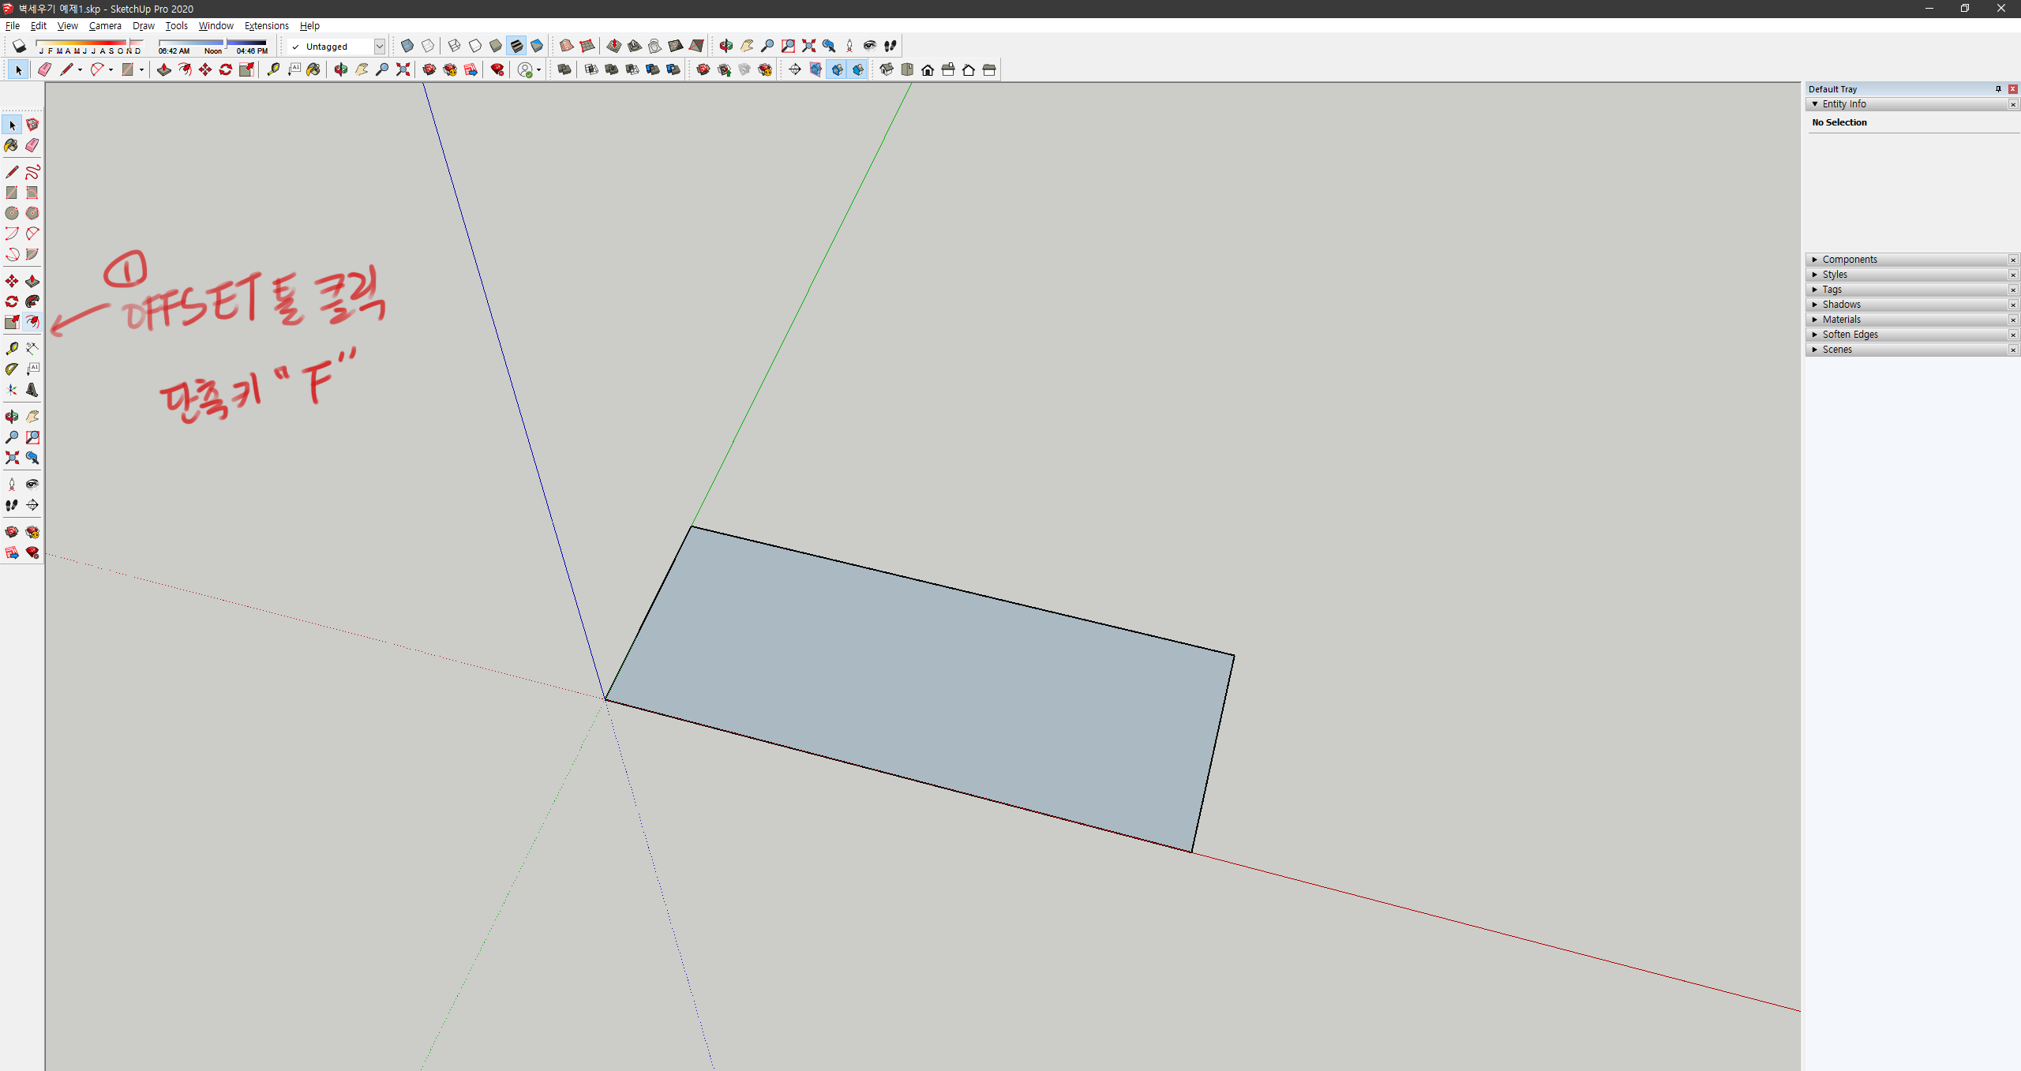Expand the Soften Edges panel
This screenshot has width=2021, height=1071.
[1849, 335]
